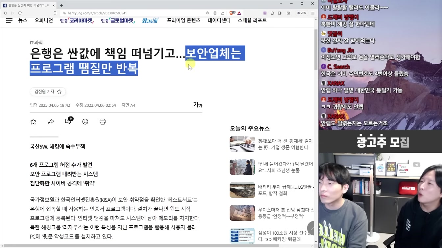Open 스페셜 리포트 menu
The height and width of the screenshot is (248, 442).
point(252,20)
